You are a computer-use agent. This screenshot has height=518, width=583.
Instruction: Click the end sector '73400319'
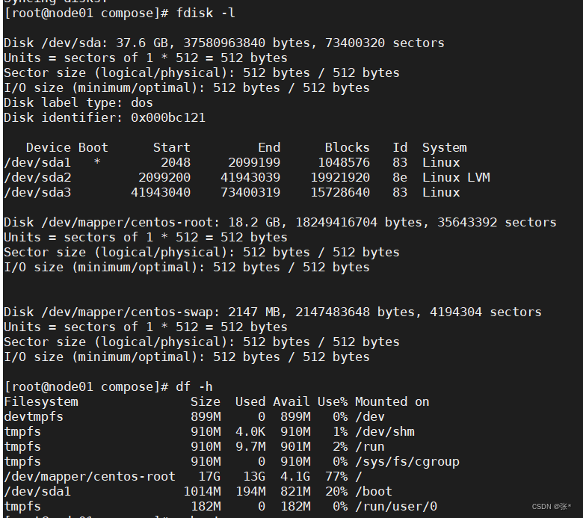(x=250, y=192)
